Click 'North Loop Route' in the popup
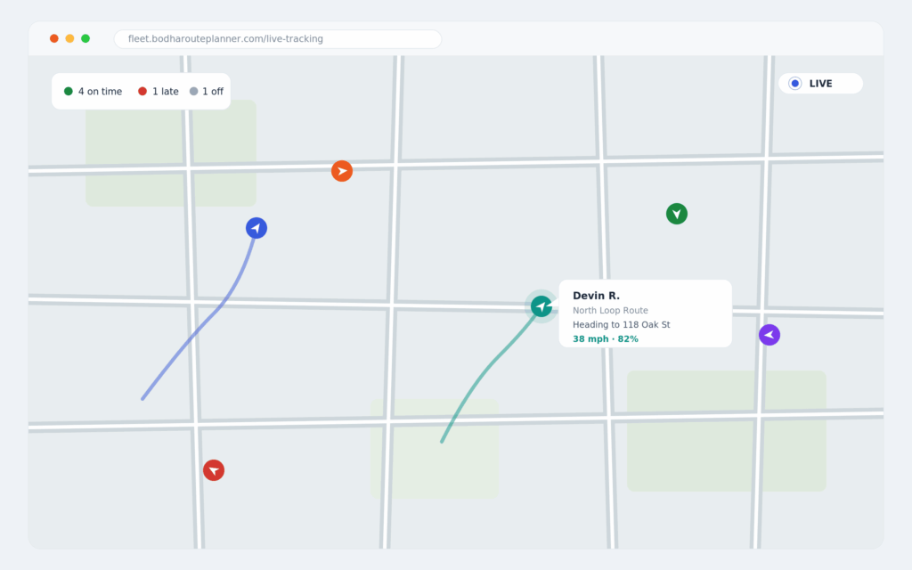This screenshot has width=912, height=570. [x=610, y=311]
